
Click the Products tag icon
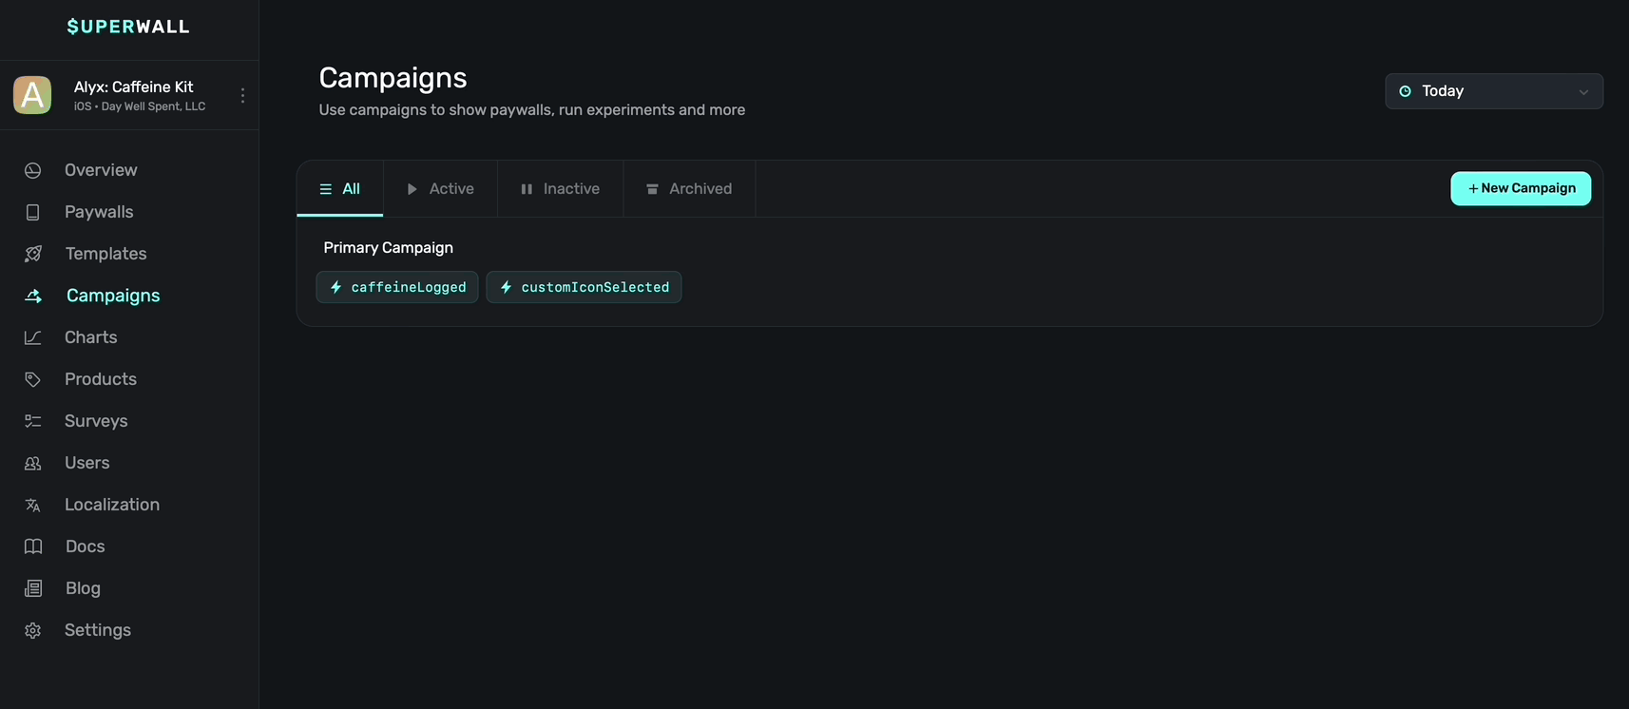coord(33,379)
